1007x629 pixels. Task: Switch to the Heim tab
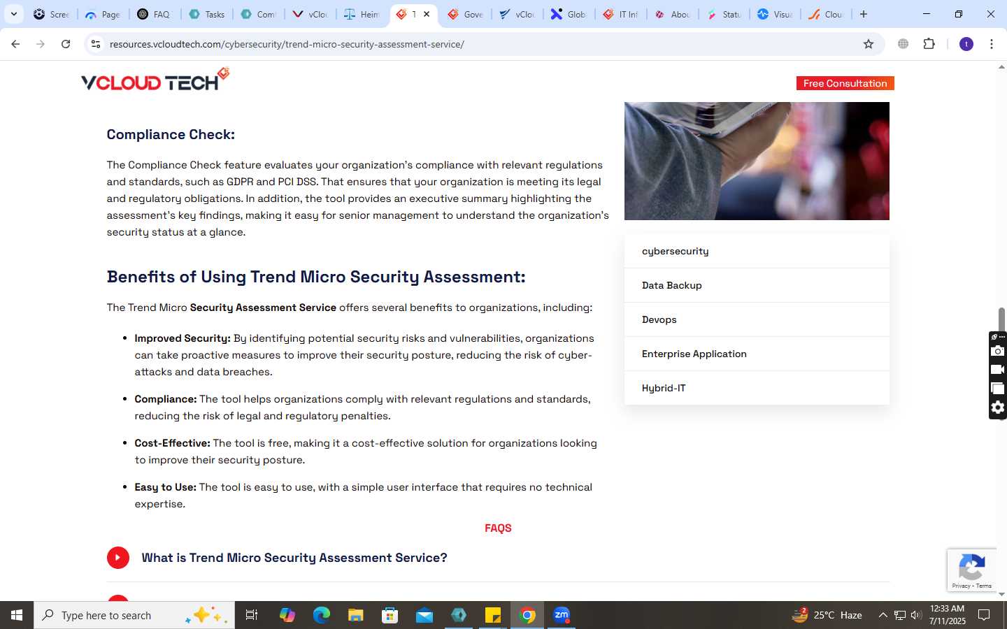point(362,14)
